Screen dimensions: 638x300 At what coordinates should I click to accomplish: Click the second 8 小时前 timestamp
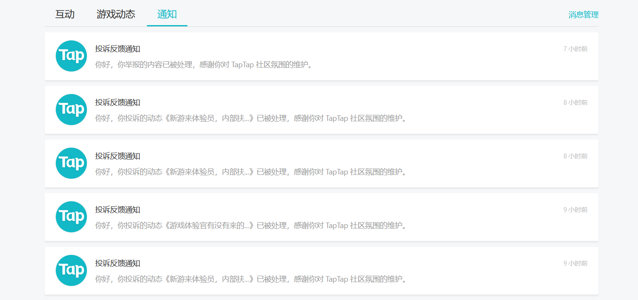click(575, 156)
